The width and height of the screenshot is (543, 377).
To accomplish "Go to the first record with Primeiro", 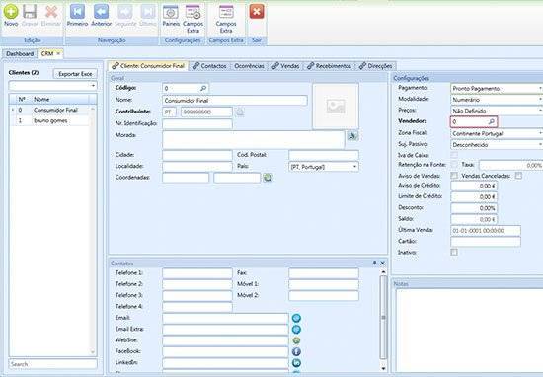I will click(77, 12).
